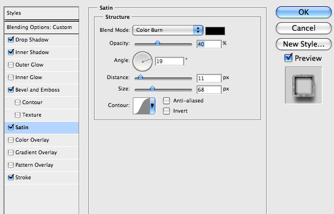The height and width of the screenshot is (214, 334).
Task: Select the Drop Shadow label
Action: tap(32, 40)
